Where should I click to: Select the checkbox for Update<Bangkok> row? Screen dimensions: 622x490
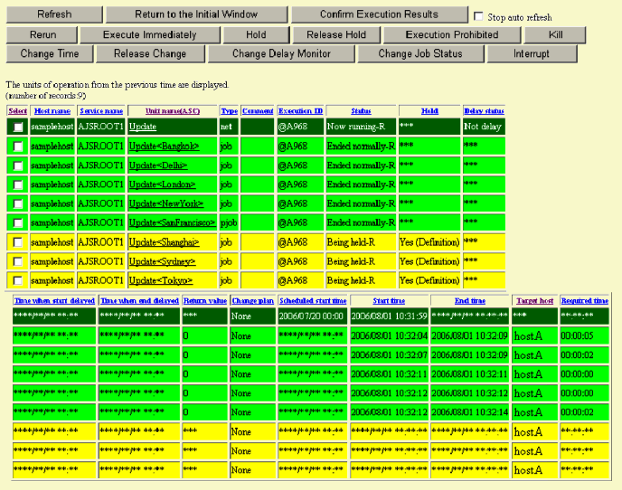[x=17, y=146]
